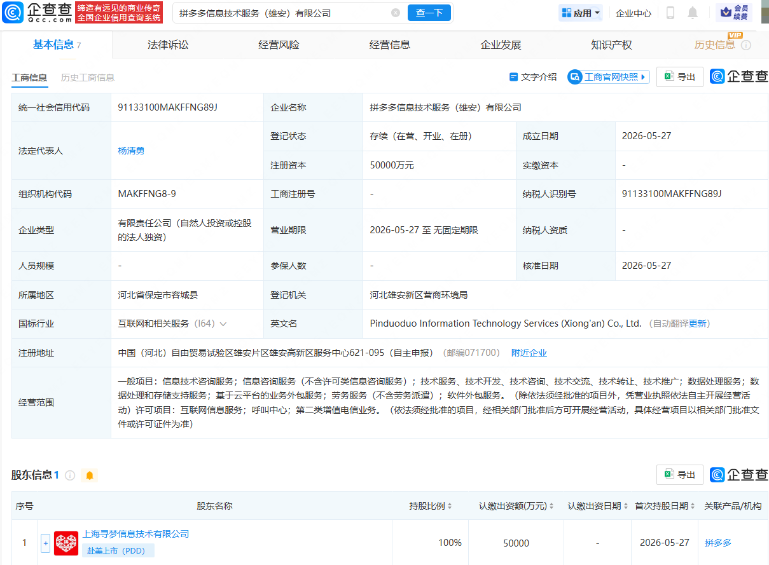This screenshot has height=565, width=769.
Task: Click the 会员续费 membership crown icon
Action: pyautogui.click(x=734, y=13)
